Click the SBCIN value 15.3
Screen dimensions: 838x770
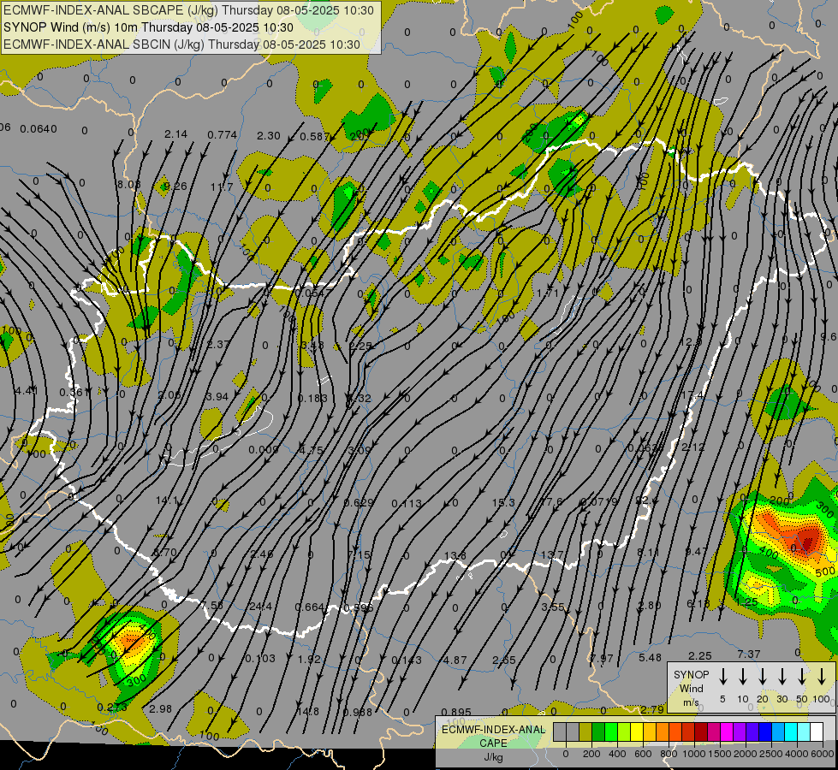pos(503,502)
